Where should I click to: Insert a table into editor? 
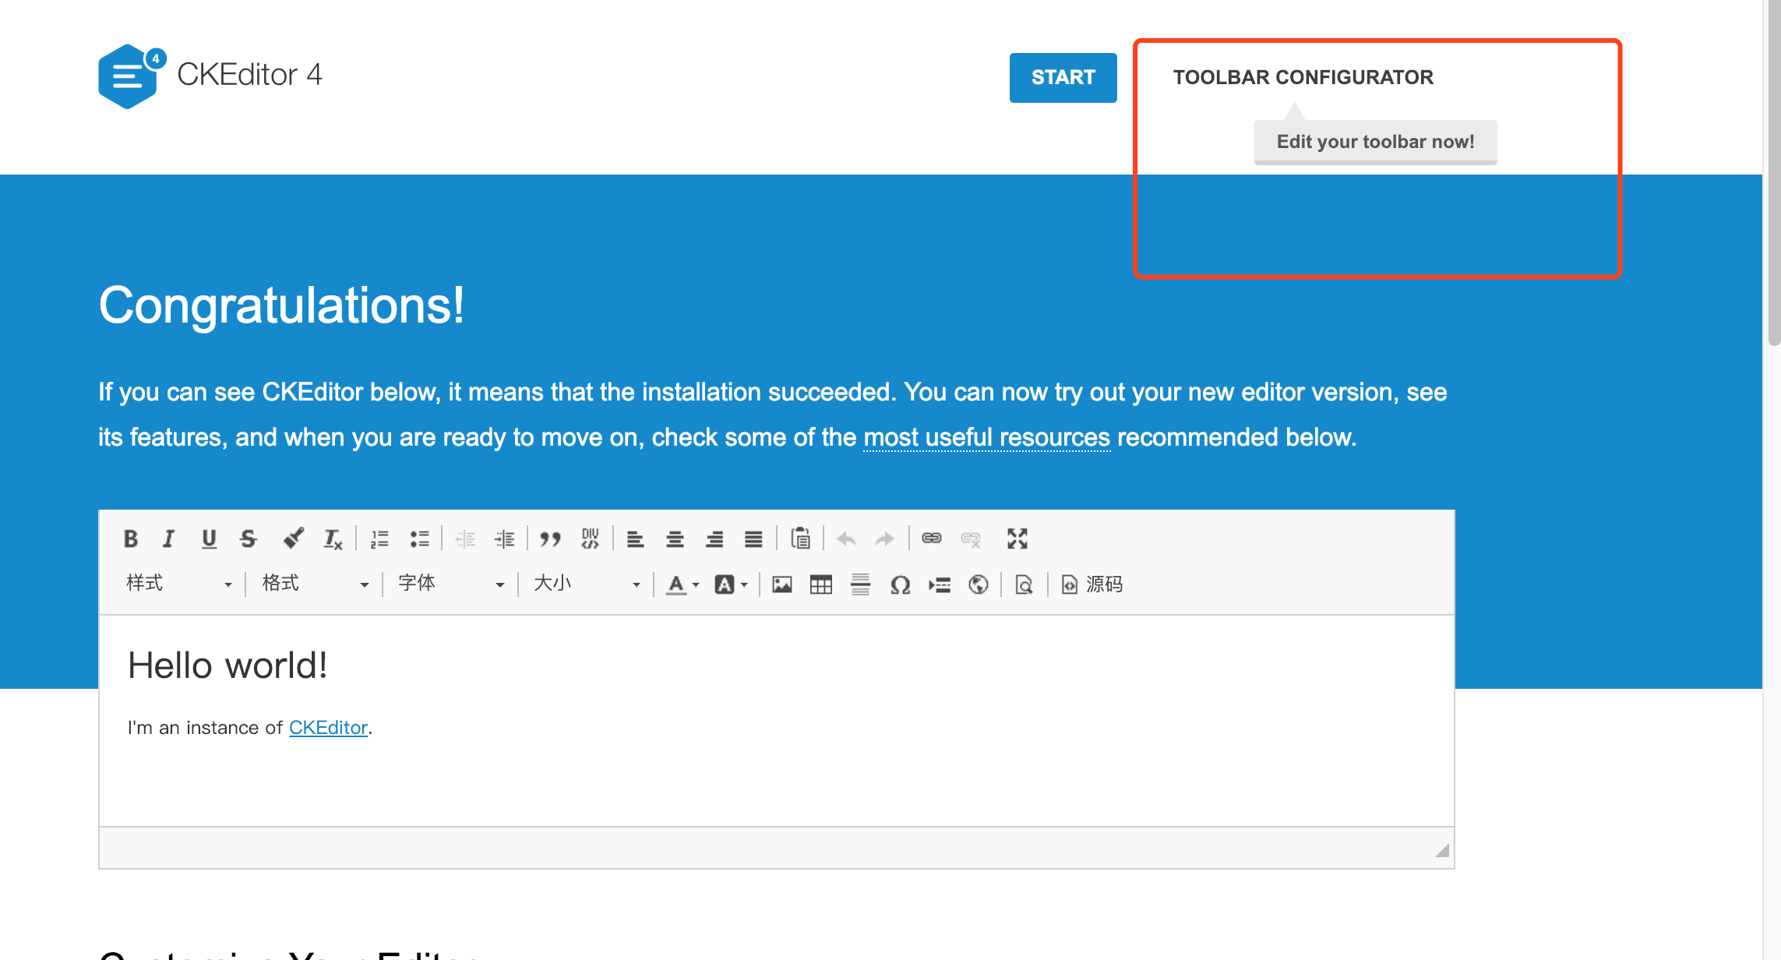[x=821, y=584]
